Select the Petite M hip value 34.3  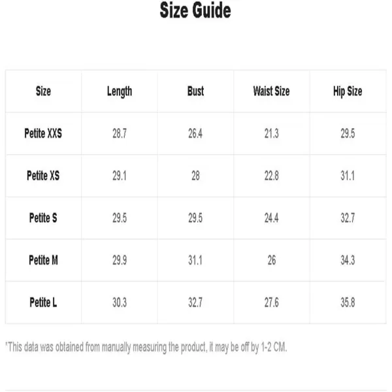348,260
